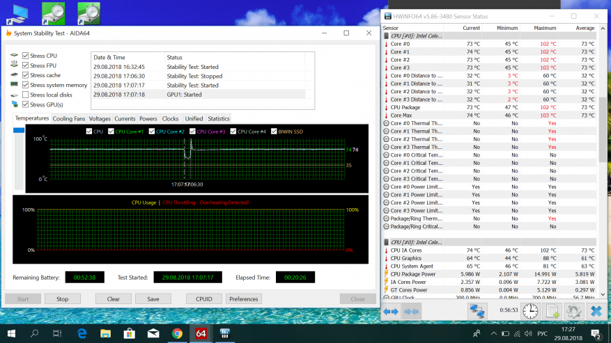Image resolution: width=611 pixels, height=343 pixels.
Task: Switch to Statistics tab
Action: point(219,119)
